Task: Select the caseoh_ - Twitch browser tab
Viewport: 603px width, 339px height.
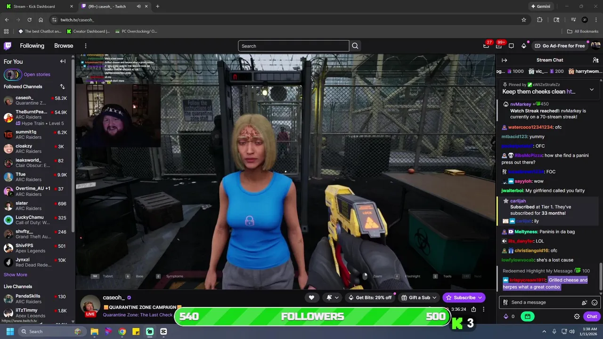Action: click(114, 7)
